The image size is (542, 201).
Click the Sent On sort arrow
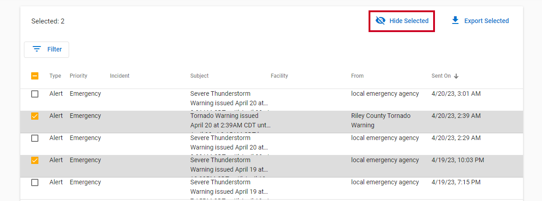(456, 76)
